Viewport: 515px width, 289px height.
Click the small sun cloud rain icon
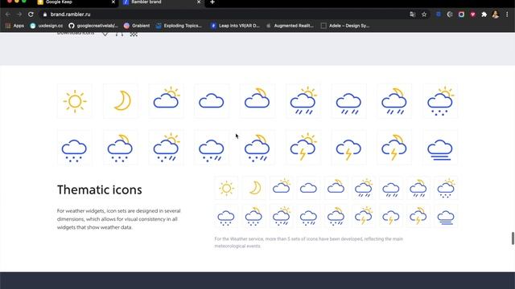coord(364,188)
